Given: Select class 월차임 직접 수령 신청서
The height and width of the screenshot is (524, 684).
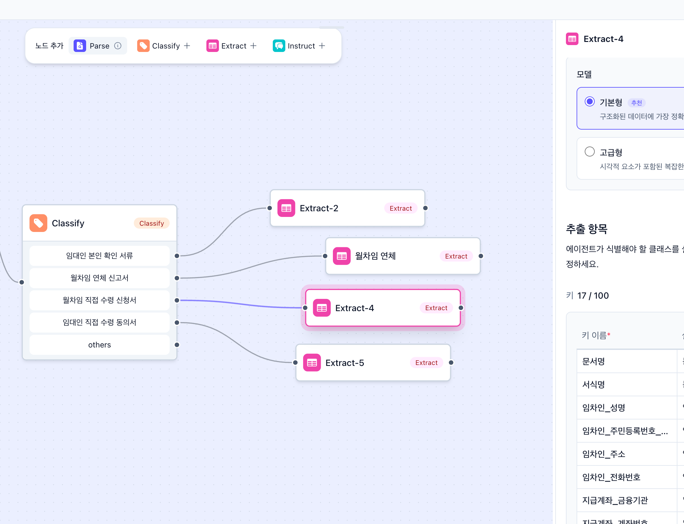Looking at the screenshot, I should point(99,300).
